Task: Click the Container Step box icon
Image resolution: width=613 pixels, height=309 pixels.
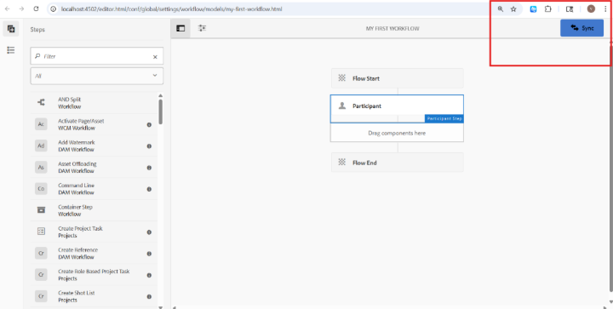Action: point(41,210)
